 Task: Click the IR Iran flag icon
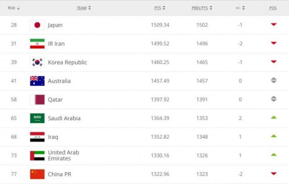(x=37, y=44)
